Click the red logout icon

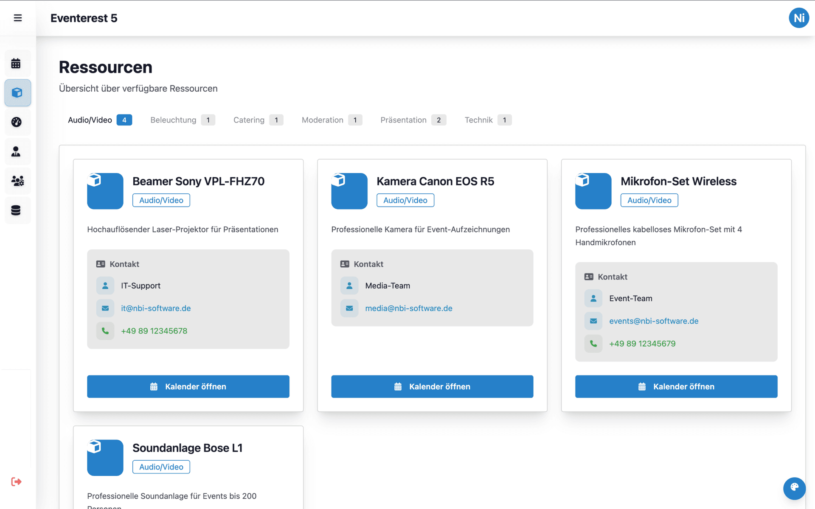(16, 481)
